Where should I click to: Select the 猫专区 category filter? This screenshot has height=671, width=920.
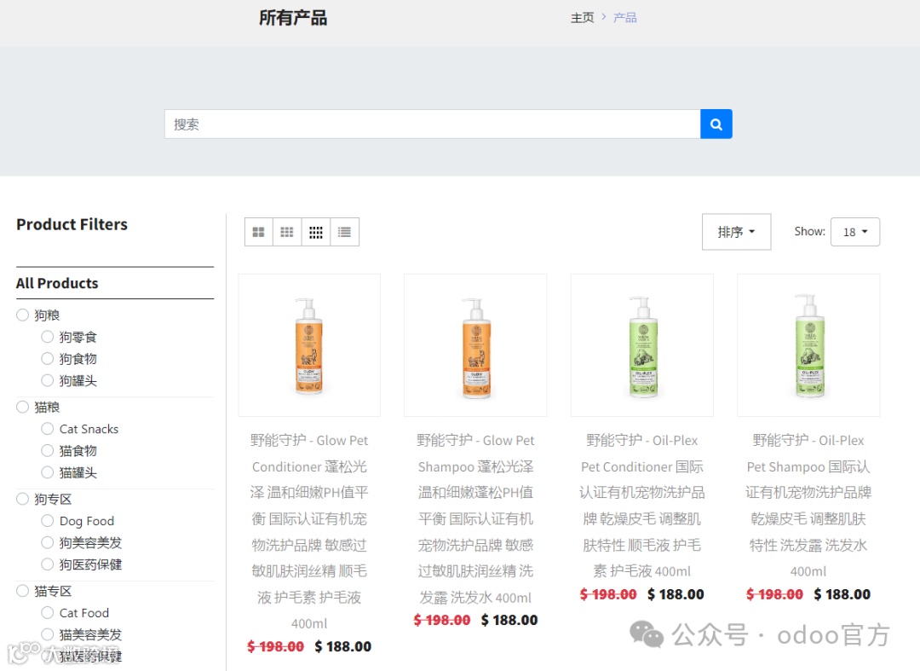tap(22, 591)
